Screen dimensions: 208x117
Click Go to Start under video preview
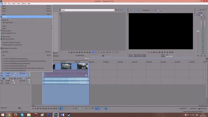(165, 52)
